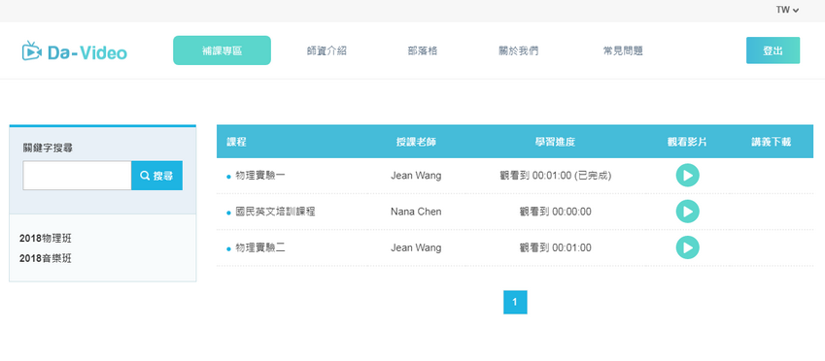Select the 2018物理班 class link
The width and height of the screenshot is (825, 361).
pyautogui.click(x=46, y=239)
